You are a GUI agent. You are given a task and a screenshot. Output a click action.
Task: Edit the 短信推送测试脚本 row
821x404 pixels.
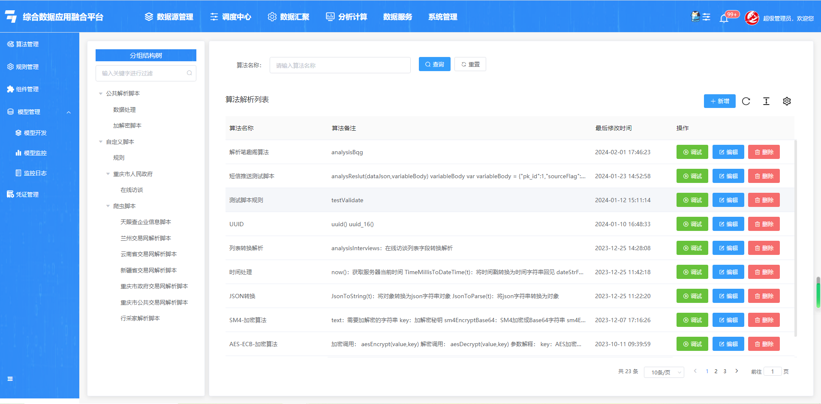pyautogui.click(x=728, y=176)
